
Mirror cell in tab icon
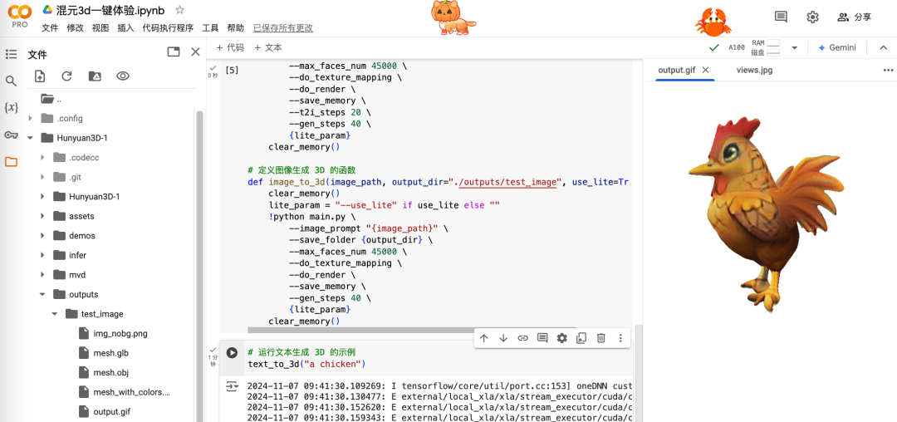pyautogui.click(x=581, y=338)
